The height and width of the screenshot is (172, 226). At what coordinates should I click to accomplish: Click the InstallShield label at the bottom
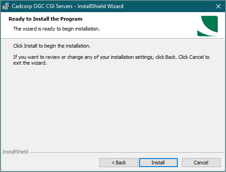click(x=15, y=152)
